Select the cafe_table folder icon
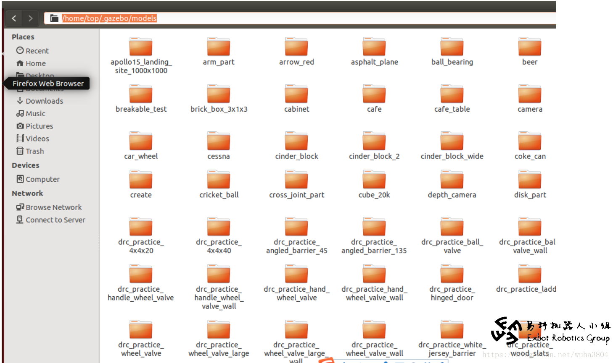 point(452,93)
